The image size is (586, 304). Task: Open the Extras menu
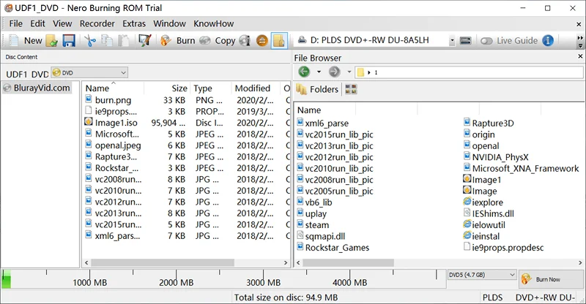click(x=134, y=23)
